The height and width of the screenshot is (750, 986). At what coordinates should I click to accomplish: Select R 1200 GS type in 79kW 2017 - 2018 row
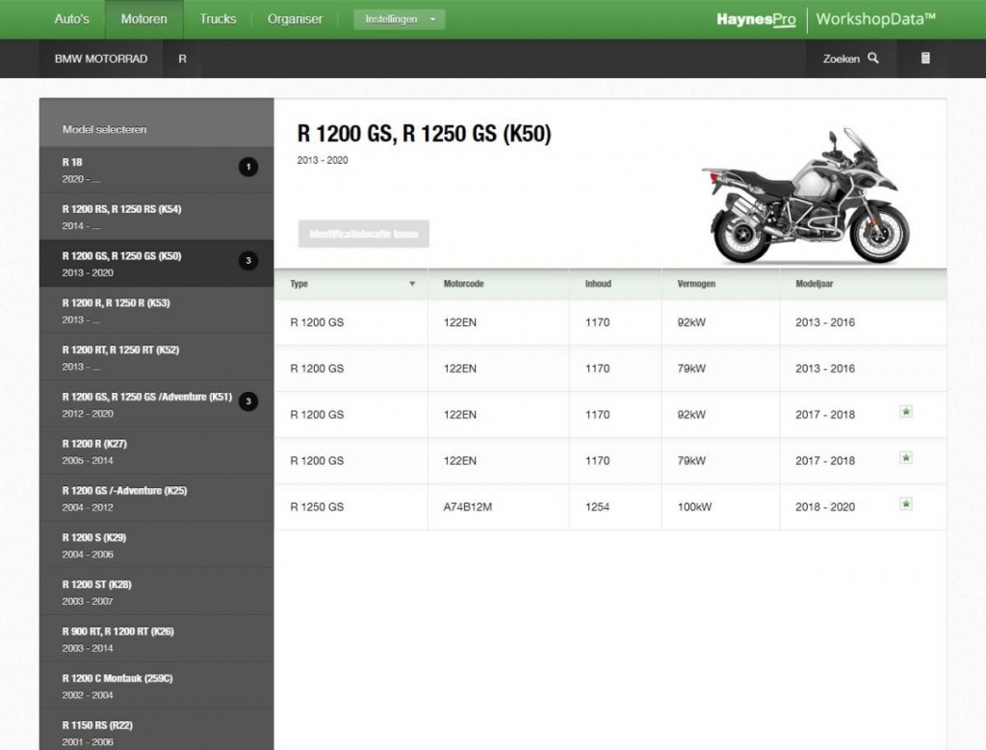pos(317,461)
